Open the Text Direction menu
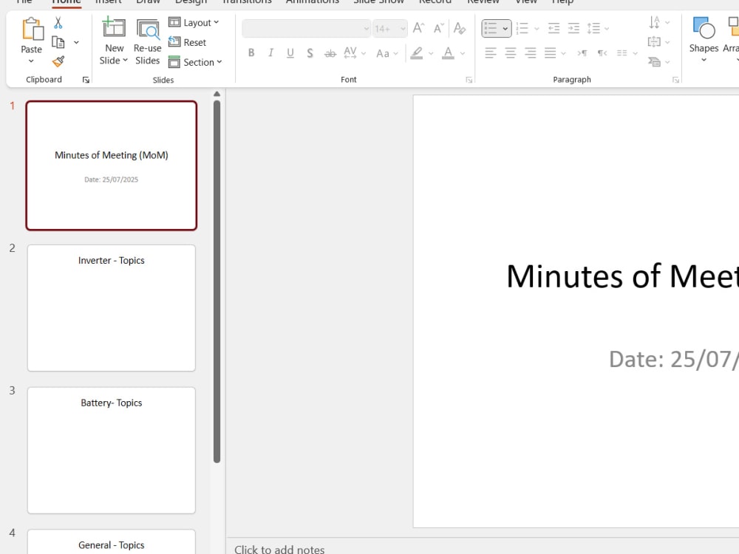 click(659, 22)
